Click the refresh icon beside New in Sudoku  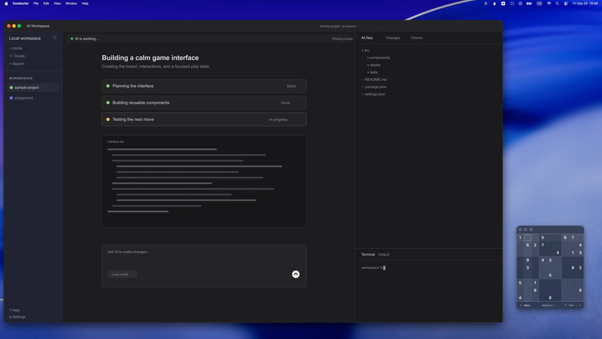566,305
